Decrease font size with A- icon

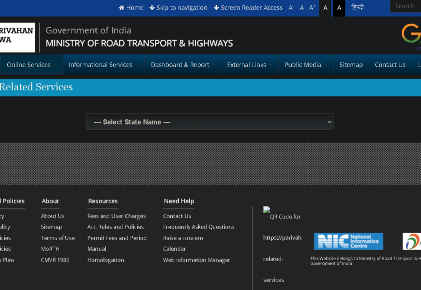(291, 8)
